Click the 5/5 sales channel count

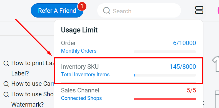point(191,90)
